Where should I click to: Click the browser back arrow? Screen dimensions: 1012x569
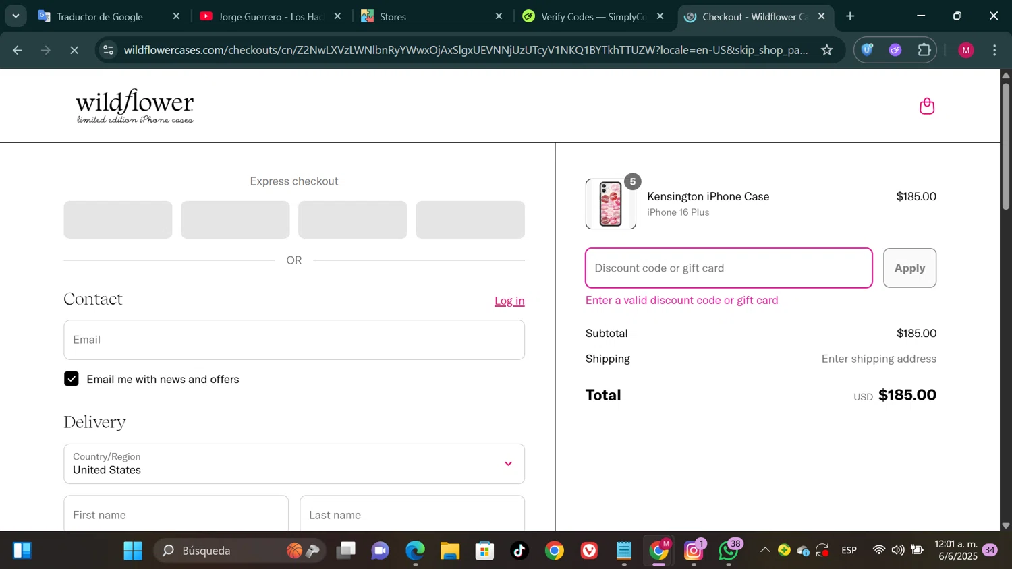(18, 50)
